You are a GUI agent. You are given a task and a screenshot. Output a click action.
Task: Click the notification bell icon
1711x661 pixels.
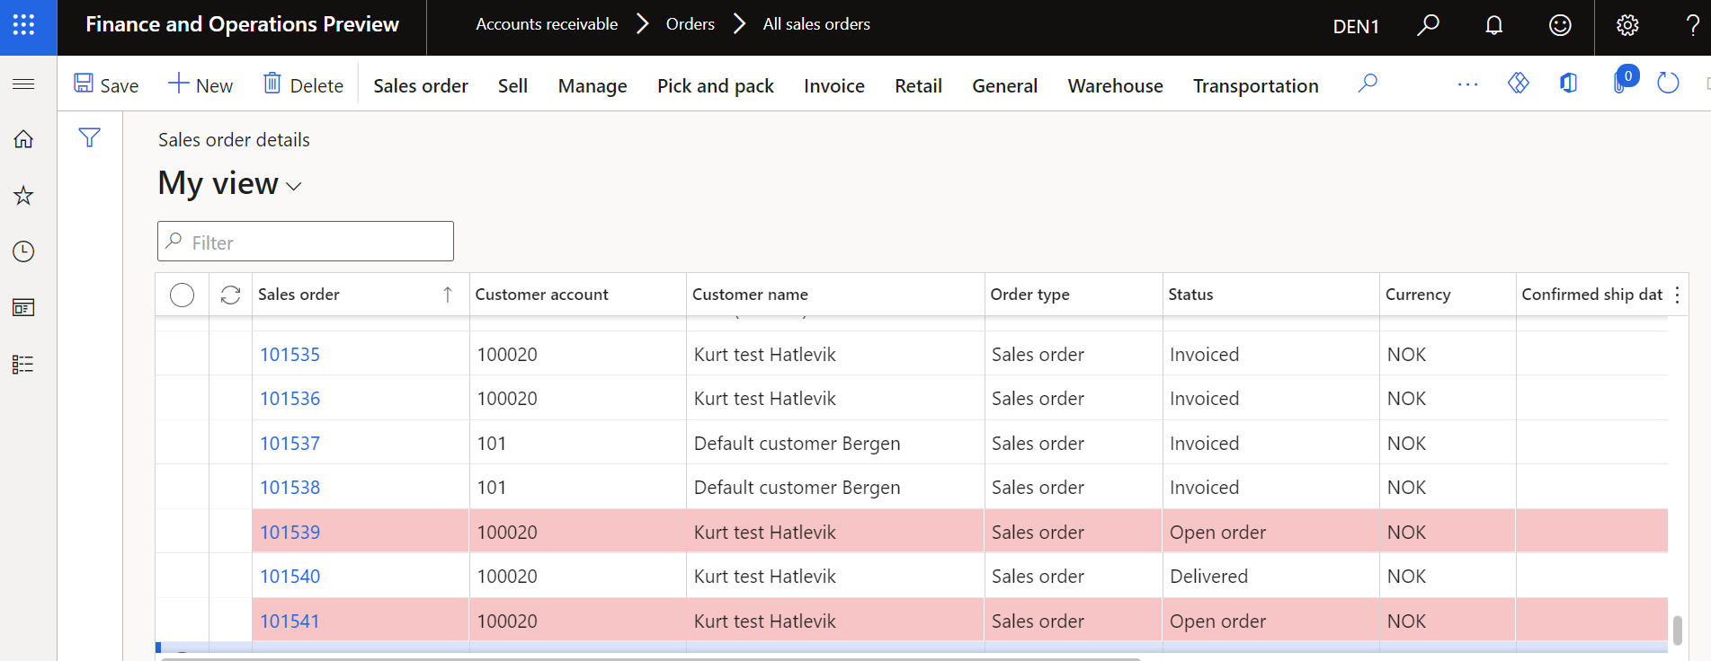(1493, 25)
